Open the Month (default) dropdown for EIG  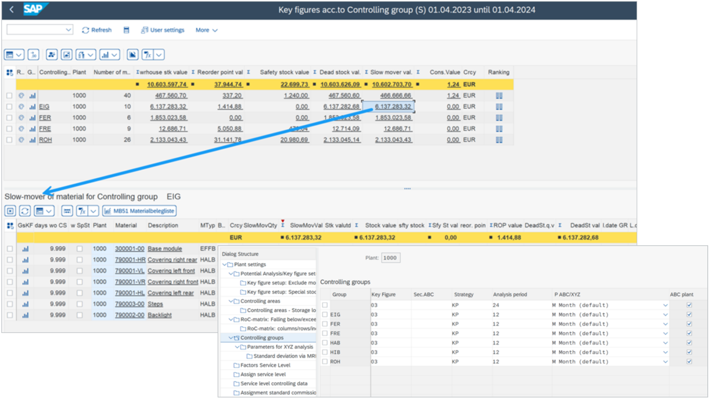click(666, 314)
